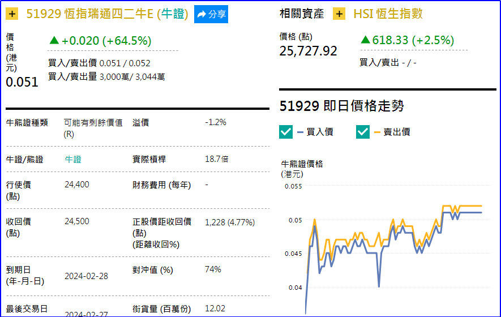Click the 相關資產 label

[x=302, y=14]
